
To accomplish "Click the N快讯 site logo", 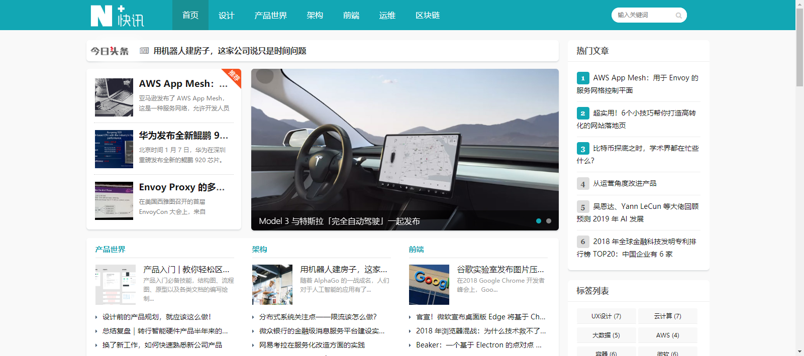I will (x=117, y=16).
